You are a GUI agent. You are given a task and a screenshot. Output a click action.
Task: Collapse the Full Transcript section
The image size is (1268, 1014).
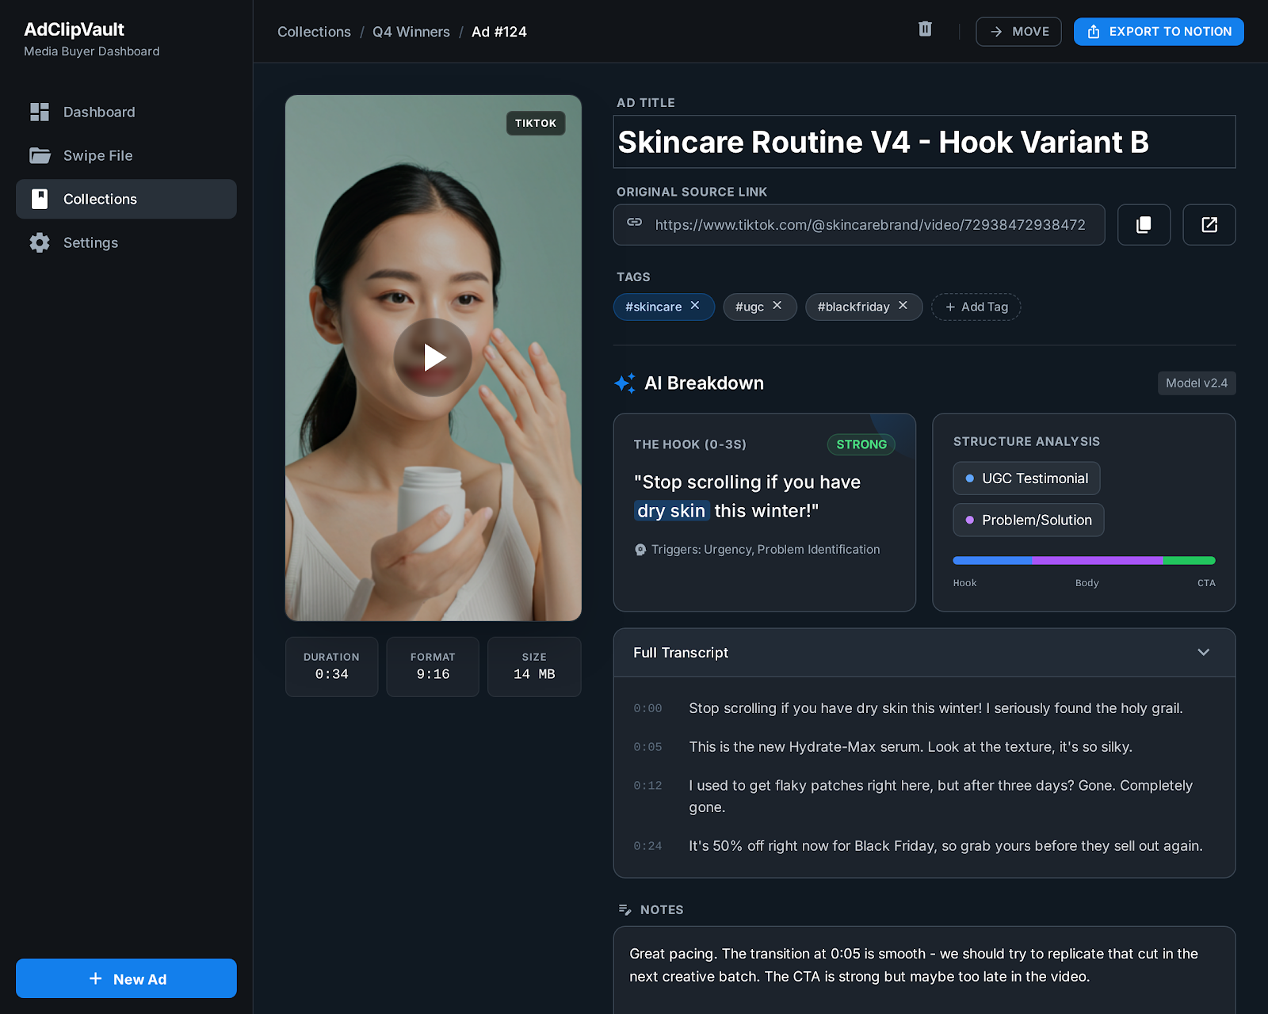tap(1203, 653)
